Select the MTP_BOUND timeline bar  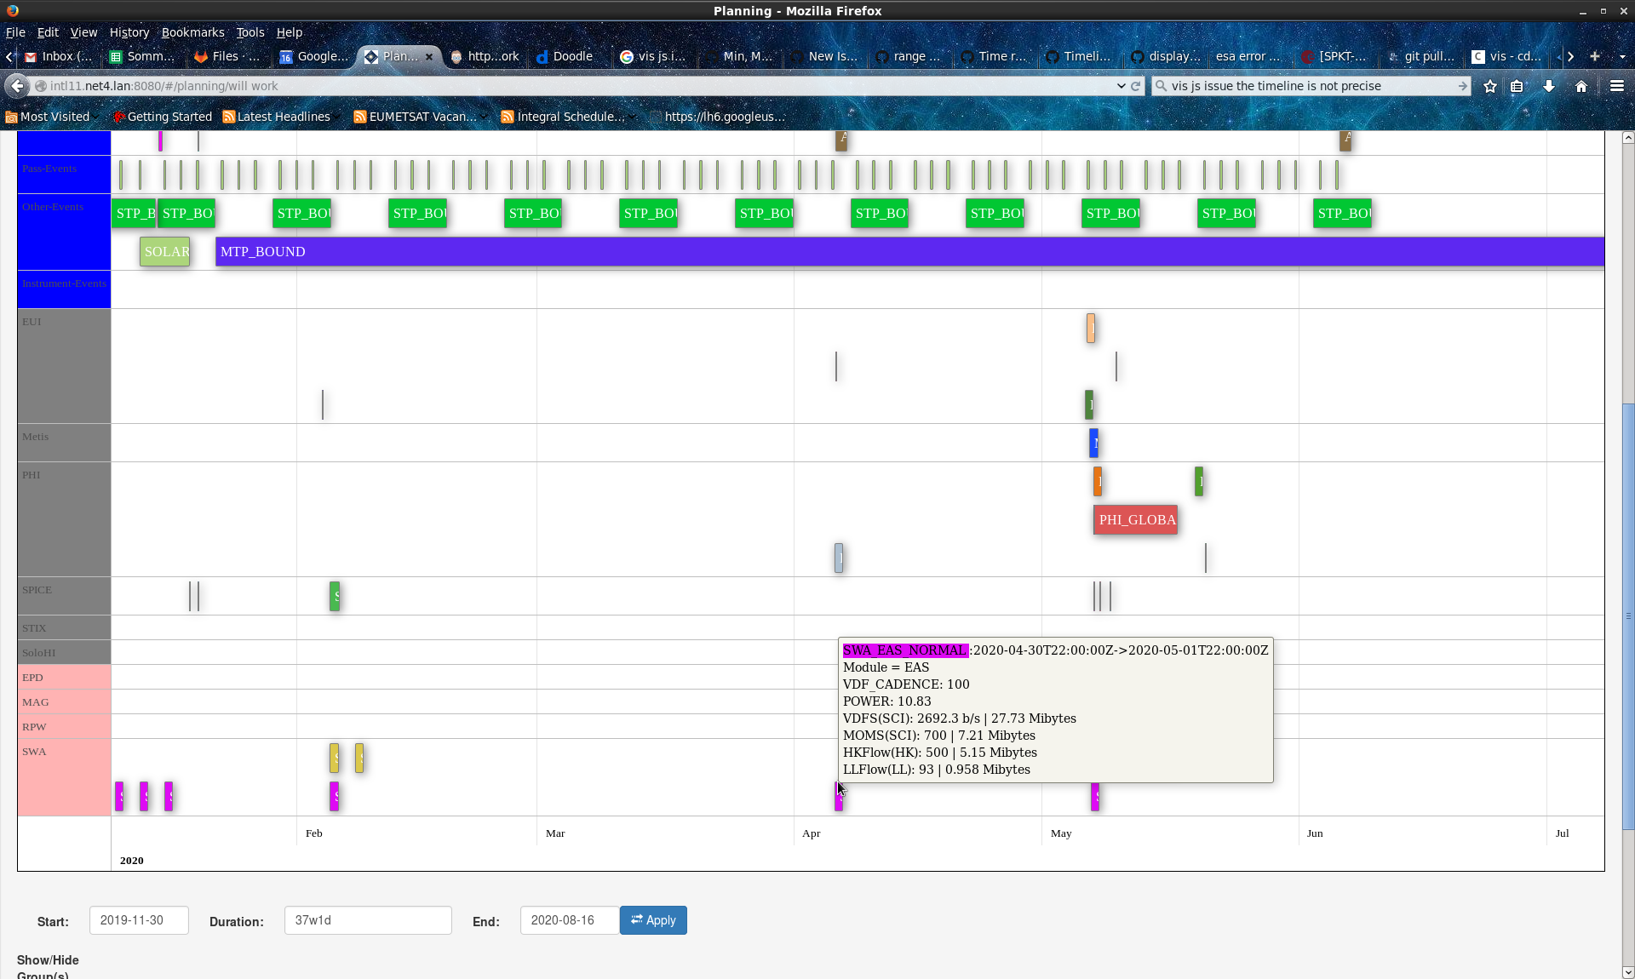[909, 251]
